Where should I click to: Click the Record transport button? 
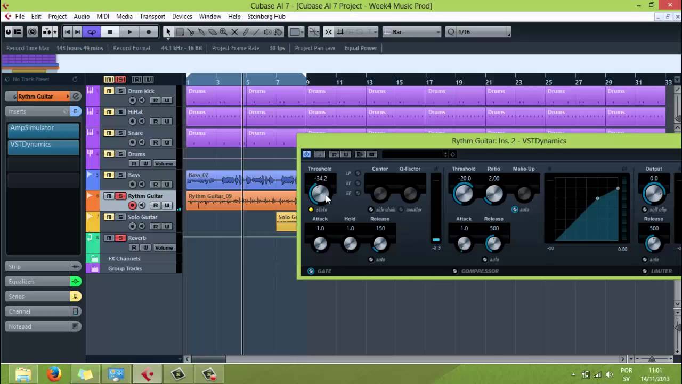click(x=149, y=32)
